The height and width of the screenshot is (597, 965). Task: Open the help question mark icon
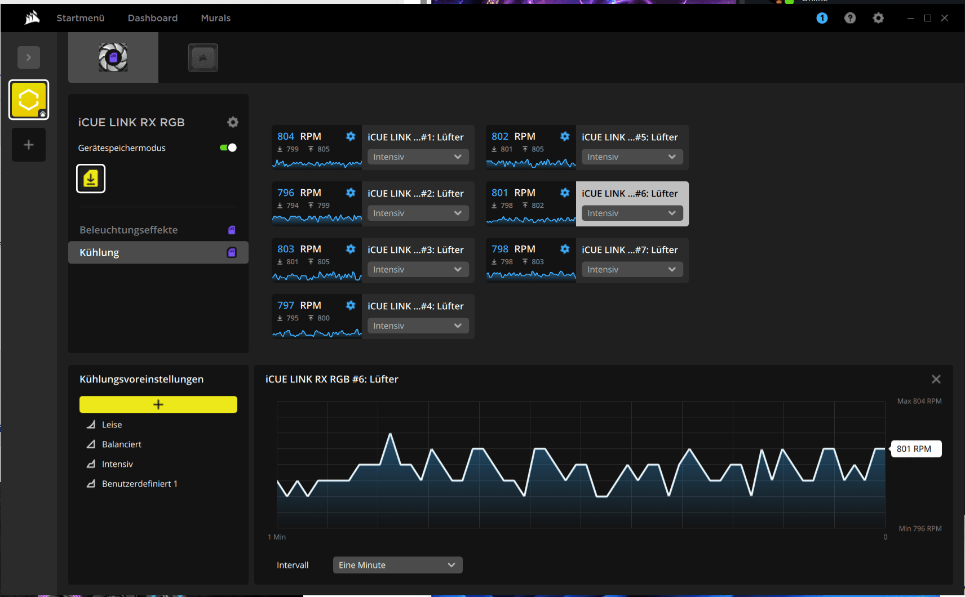[x=850, y=18]
